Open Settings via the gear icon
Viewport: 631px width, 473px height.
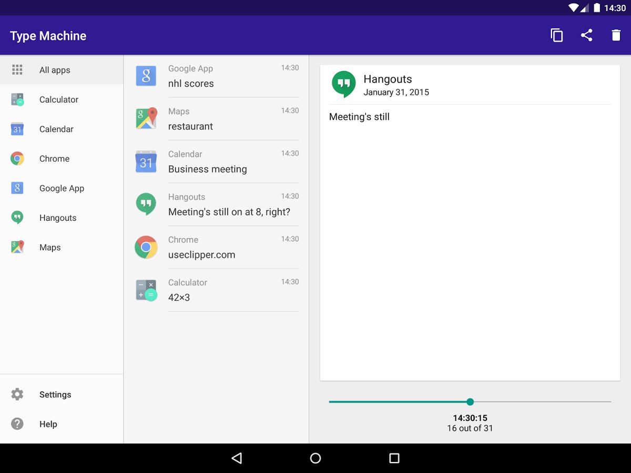tap(17, 394)
